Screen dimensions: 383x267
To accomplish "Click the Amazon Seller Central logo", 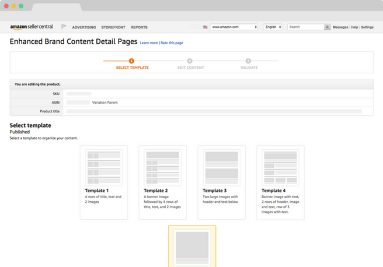I will (x=32, y=27).
